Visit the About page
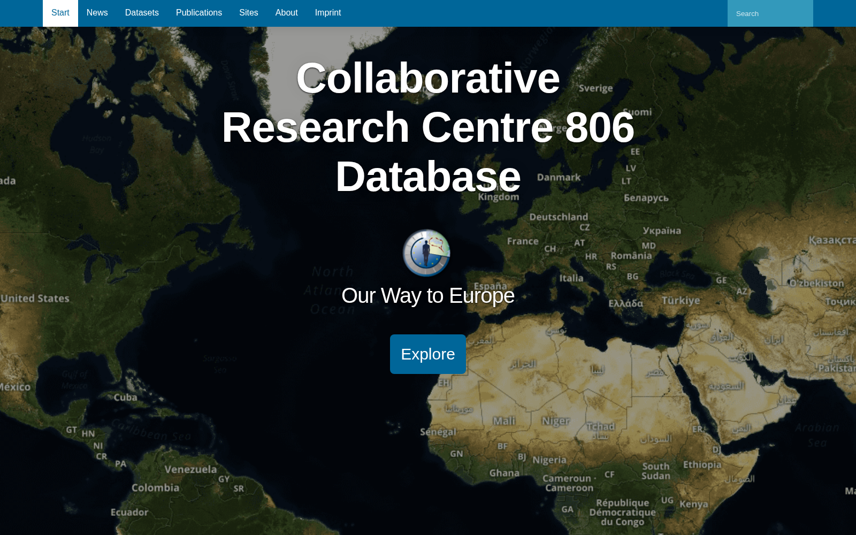This screenshot has height=535, width=856. tap(287, 13)
